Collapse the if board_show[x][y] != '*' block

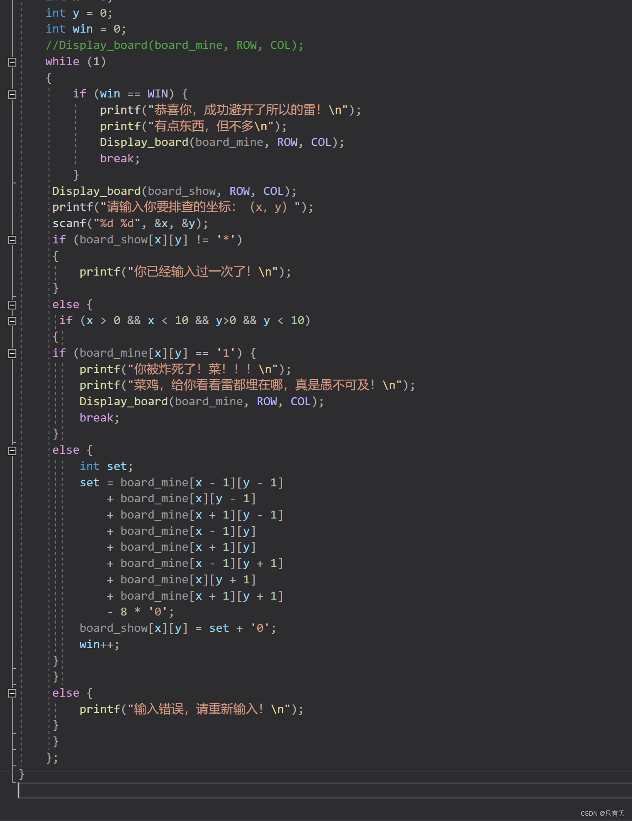12,240
